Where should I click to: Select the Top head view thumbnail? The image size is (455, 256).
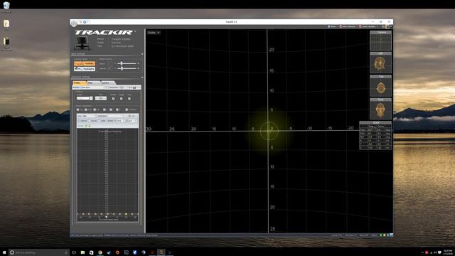click(x=380, y=86)
